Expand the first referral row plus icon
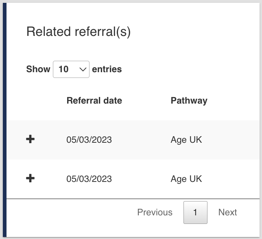The height and width of the screenshot is (239, 262). click(30, 139)
